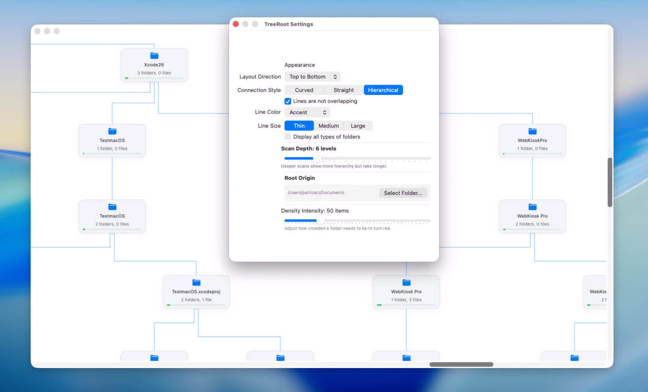Click folder icon of WebKiosk Pro with 2 folders
This screenshot has height=392, width=648.
tap(532, 207)
